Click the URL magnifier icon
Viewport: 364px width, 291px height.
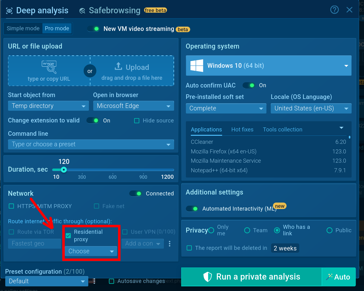[x=49, y=67]
